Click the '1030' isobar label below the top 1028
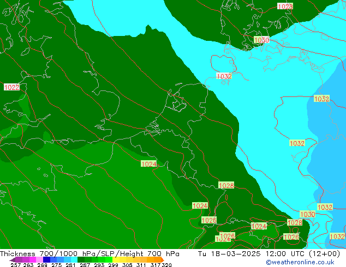Image resolution: width=346 pixels, height=267 pixels. coord(261,40)
